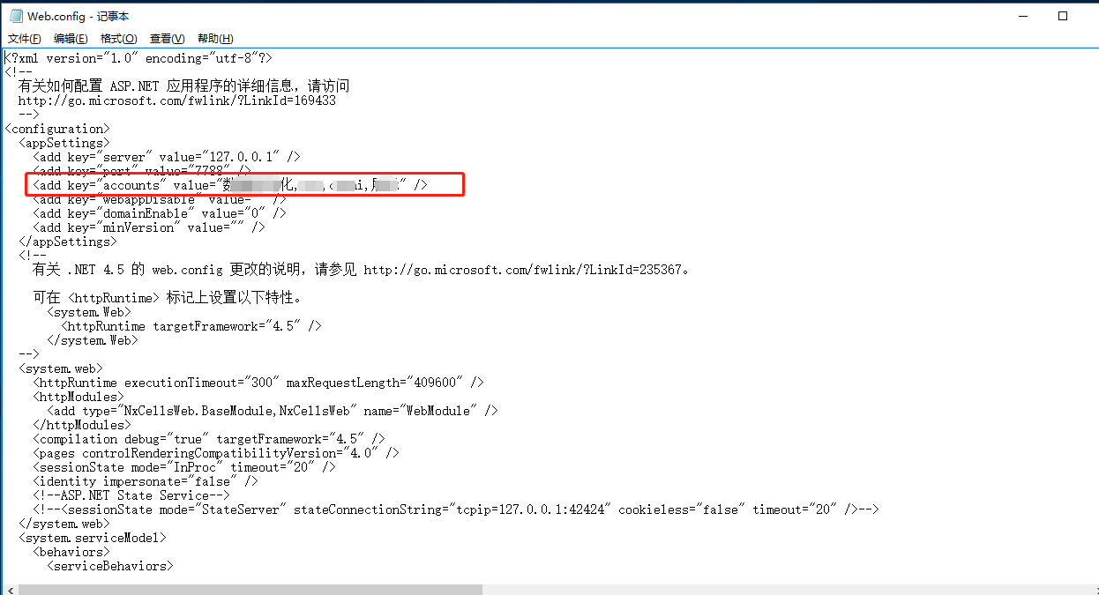Viewport: 1099px width, 595px height.
Task: Click the Notepad icon in title bar
Action: [x=16, y=16]
